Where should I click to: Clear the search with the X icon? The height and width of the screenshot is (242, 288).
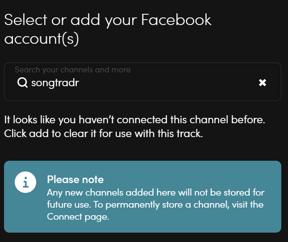263,83
